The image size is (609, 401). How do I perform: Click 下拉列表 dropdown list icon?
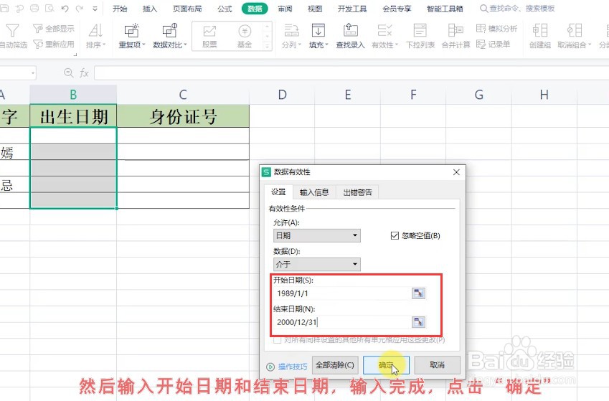coord(420,30)
